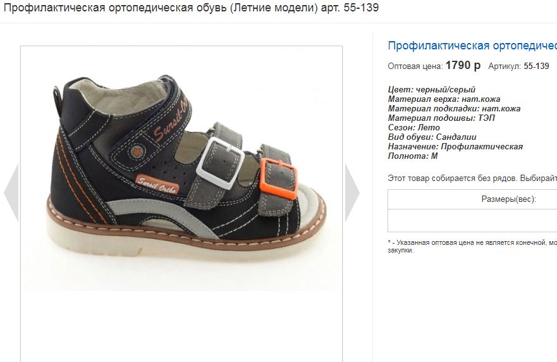Click the Вид обуви: Сандалии attribute
Image resolution: width=557 pixels, height=362 pixels.
pos(432,137)
